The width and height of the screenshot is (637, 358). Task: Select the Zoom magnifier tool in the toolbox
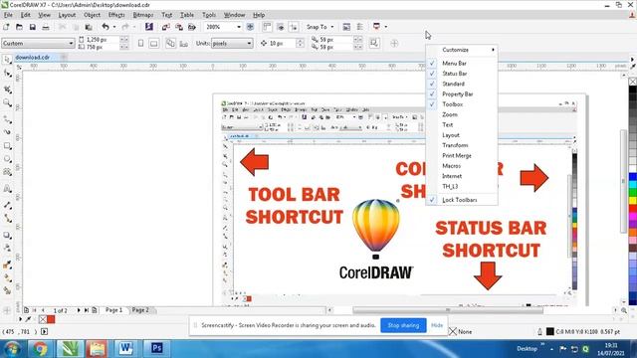pyautogui.click(x=7, y=102)
